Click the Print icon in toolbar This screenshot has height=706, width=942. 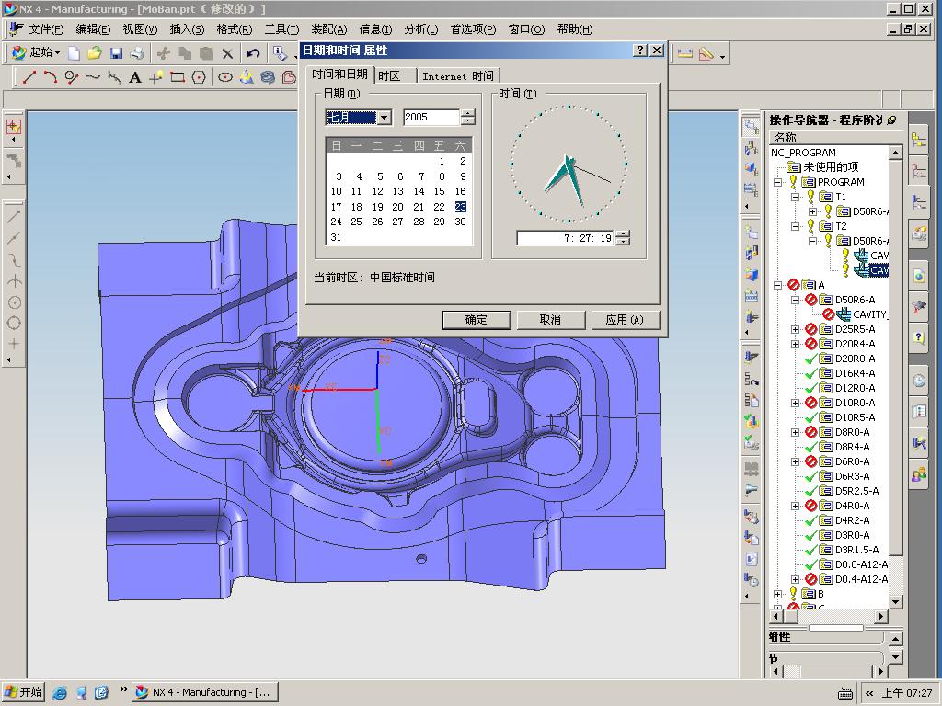click(136, 53)
